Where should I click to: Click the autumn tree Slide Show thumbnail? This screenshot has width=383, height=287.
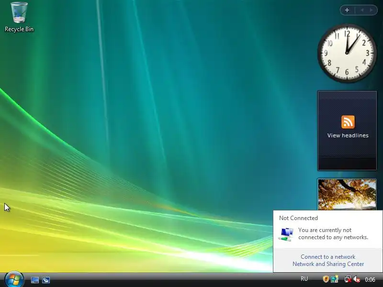click(x=347, y=194)
